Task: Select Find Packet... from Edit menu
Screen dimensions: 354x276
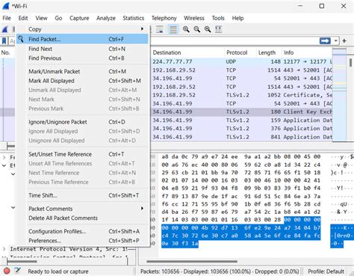Action: pyautogui.click(x=82, y=39)
